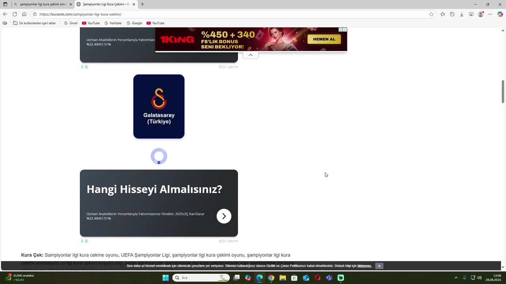Open the tab actions menu icon
Screen dimensions: 506x284
click(x=5, y=4)
